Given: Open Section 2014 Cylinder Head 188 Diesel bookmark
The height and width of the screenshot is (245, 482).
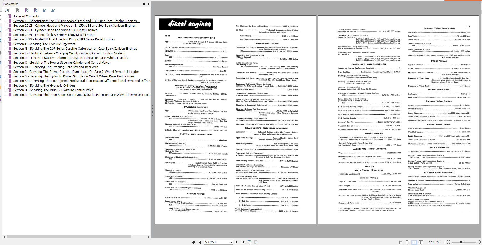Looking at the screenshot, I should point(55,30).
